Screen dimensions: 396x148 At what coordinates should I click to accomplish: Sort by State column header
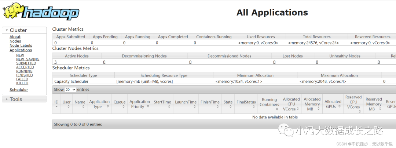pos(228,104)
